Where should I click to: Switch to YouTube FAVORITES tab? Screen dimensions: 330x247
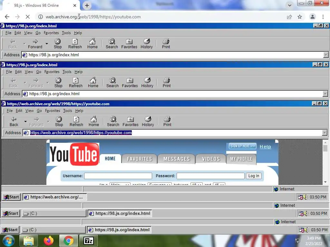(139, 159)
